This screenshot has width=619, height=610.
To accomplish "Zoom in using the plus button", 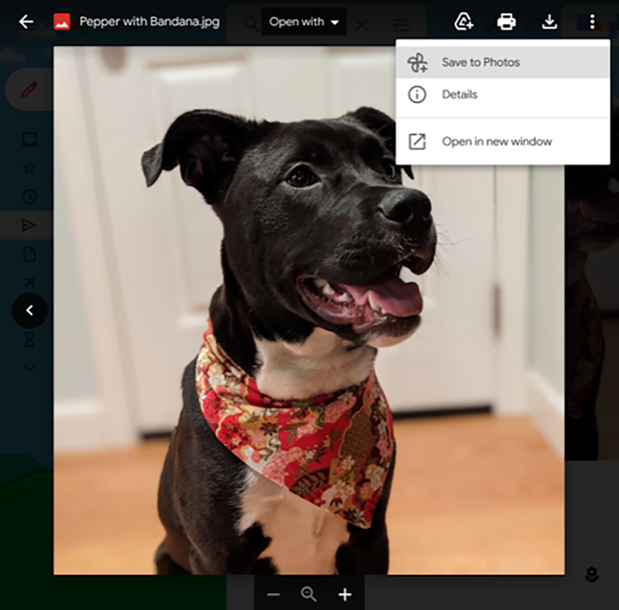I will (345, 595).
